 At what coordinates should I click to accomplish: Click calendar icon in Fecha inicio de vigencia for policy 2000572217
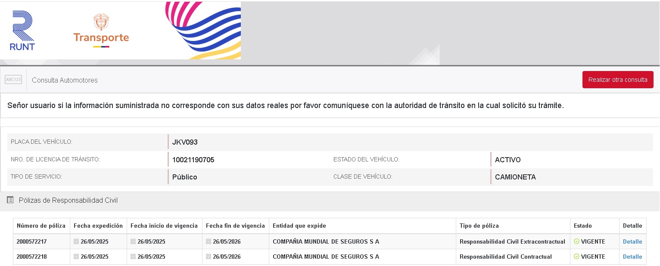click(133, 242)
